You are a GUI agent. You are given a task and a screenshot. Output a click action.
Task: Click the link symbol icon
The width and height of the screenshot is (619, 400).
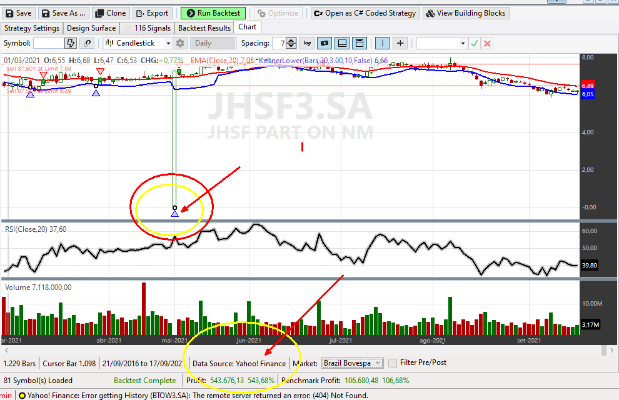pyautogui.click(x=88, y=43)
